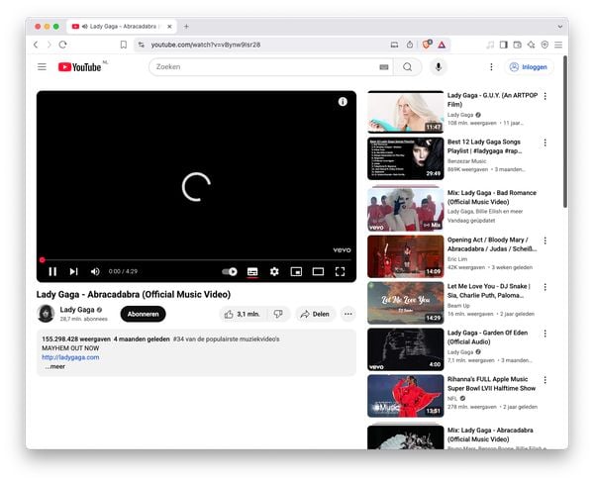594x483 pixels.
Task: Enter fullscreen mode
Action: point(340,271)
